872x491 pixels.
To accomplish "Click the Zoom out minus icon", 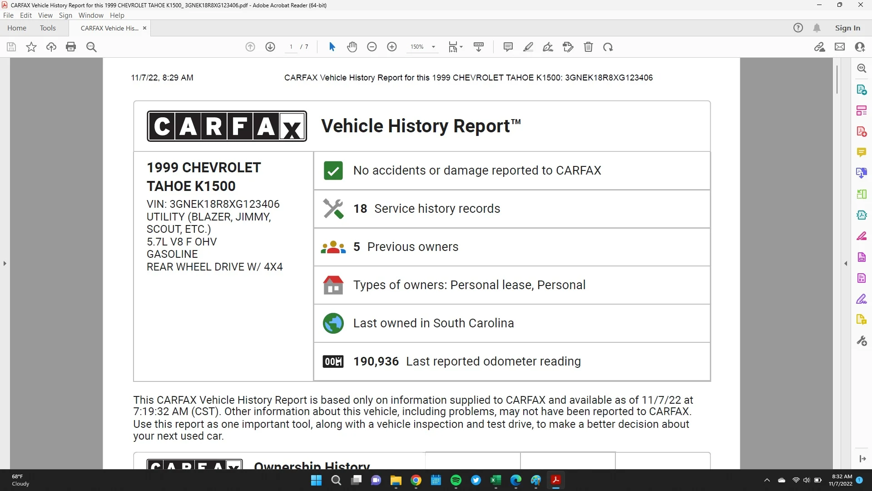I will coord(372,47).
